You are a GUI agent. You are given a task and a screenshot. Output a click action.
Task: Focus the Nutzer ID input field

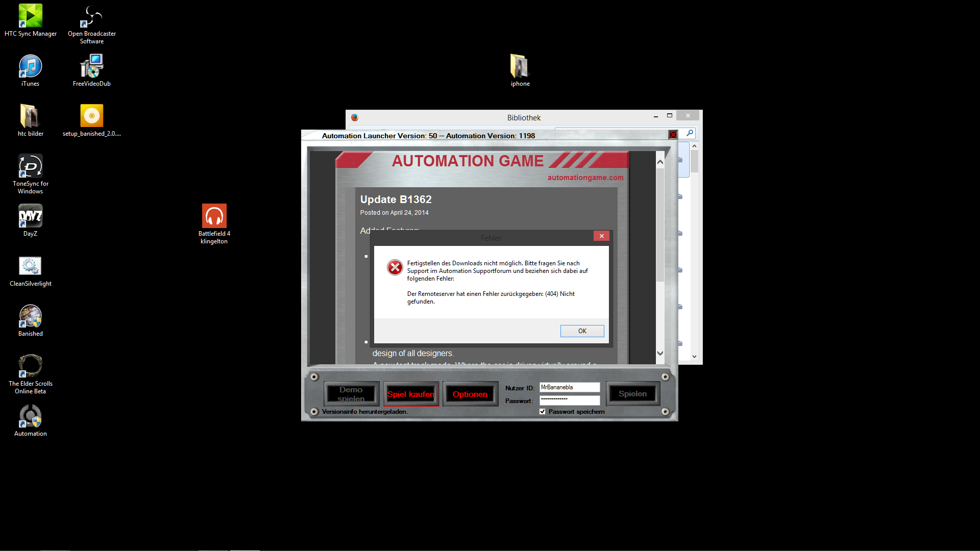click(570, 387)
